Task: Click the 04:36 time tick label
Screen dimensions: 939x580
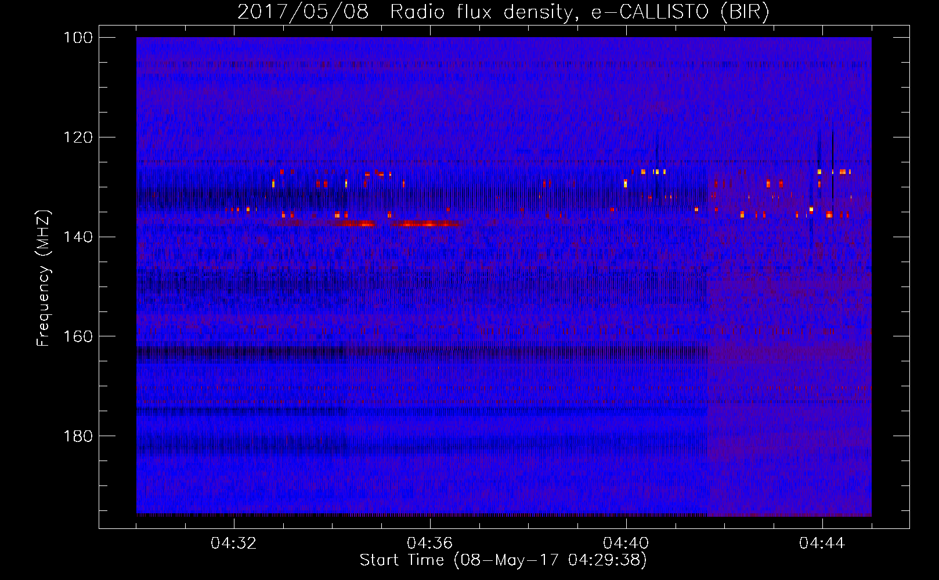Action: pyautogui.click(x=430, y=543)
